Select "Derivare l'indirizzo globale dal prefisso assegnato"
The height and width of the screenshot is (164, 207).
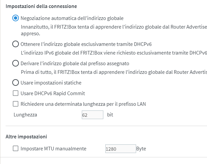(16, 63)
